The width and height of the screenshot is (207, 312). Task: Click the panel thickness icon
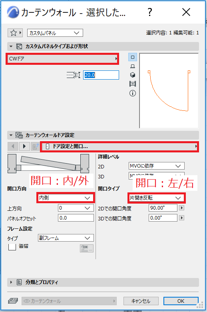(x=74, y=75)
